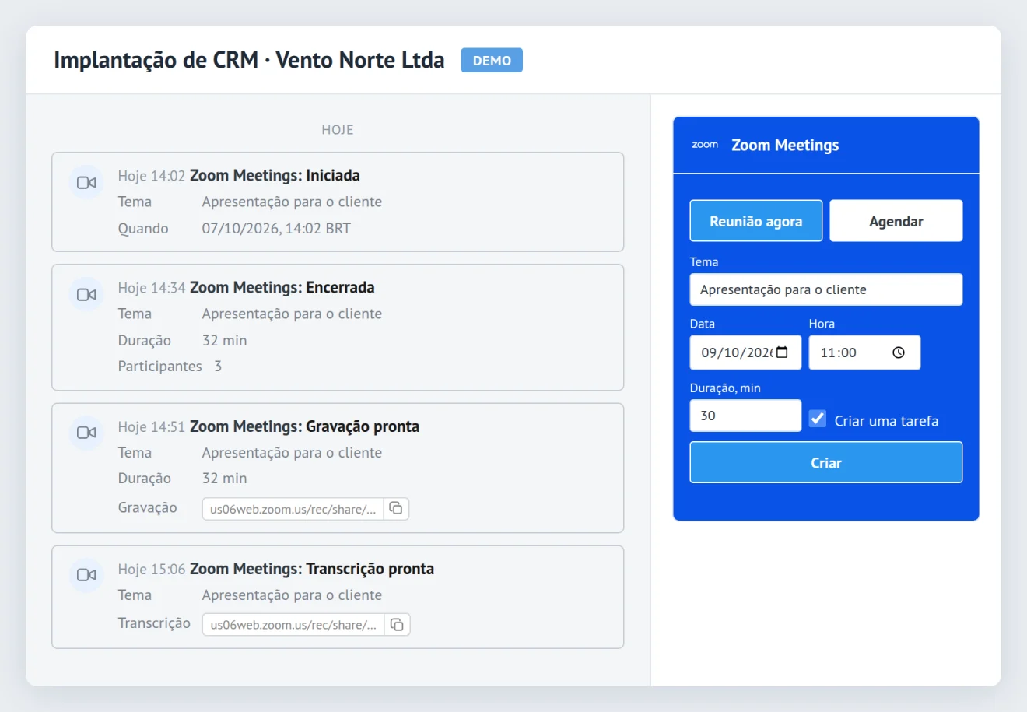Screen dimensions: 1027x712
Task: Open calendar picker in Data field
Action: (783, 352)
